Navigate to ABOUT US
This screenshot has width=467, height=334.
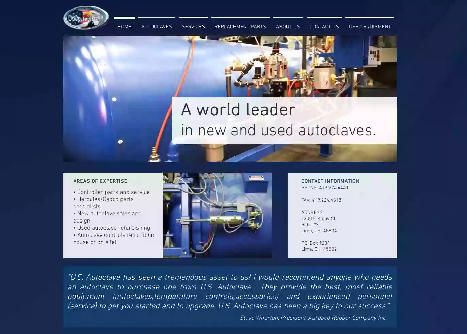288,26
